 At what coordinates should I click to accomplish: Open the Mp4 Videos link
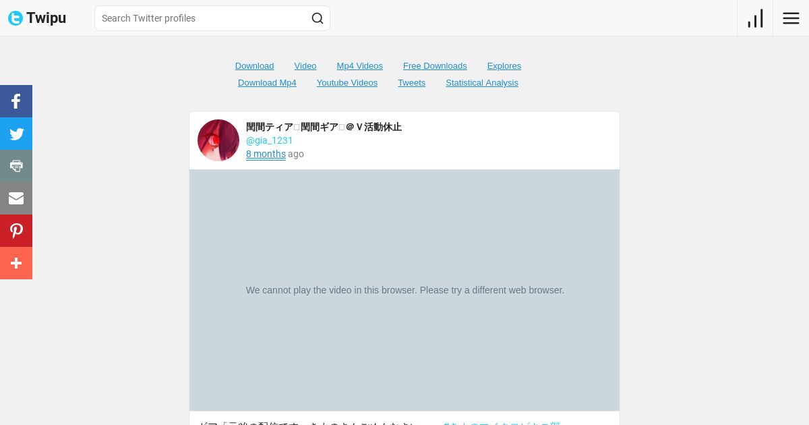click(x=359, y=65)
